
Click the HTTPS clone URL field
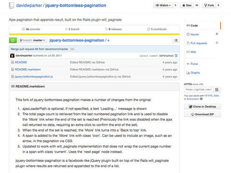coord(199,89)
